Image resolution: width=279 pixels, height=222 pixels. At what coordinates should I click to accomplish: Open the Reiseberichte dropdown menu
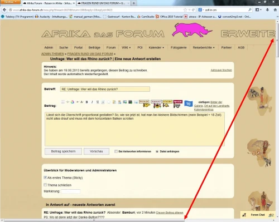(x=204, y=47)
